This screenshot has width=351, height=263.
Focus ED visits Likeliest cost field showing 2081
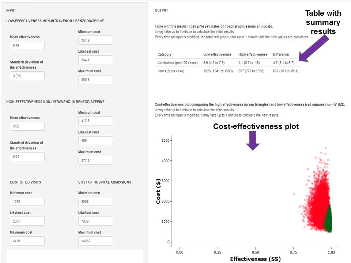pyautogui.click(x=27, y=221)
